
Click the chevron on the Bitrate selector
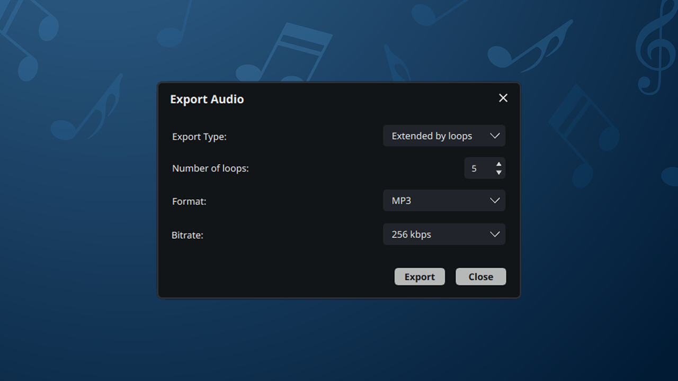(x=495, y=234)
